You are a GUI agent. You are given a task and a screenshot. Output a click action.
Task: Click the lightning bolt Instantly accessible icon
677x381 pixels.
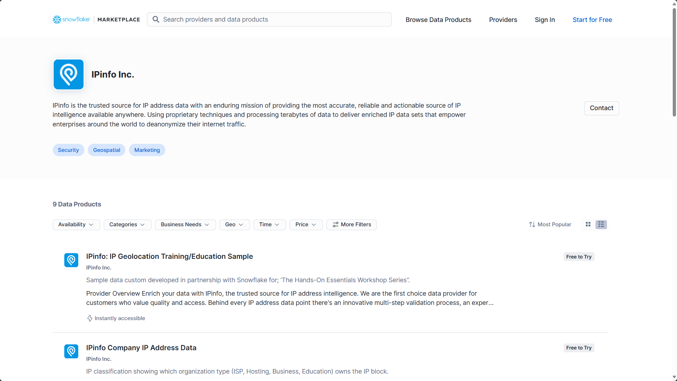pos(90,318)
